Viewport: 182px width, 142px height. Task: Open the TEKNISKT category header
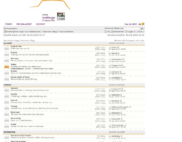tap(8, 85)
